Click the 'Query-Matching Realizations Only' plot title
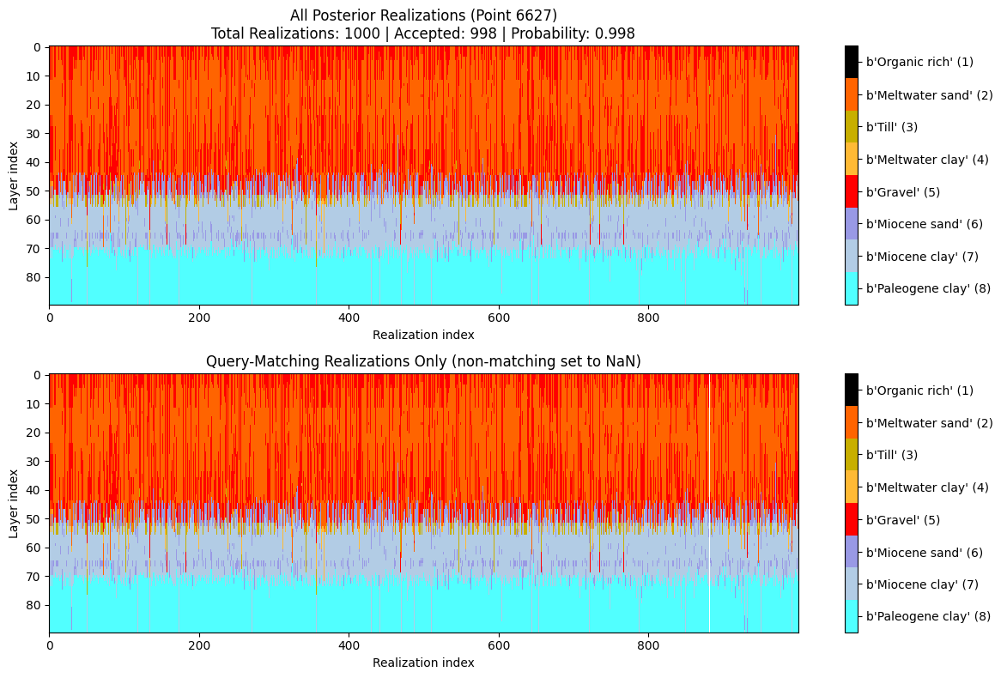Screen dimensions: 1001x678 tap(423, 361)
